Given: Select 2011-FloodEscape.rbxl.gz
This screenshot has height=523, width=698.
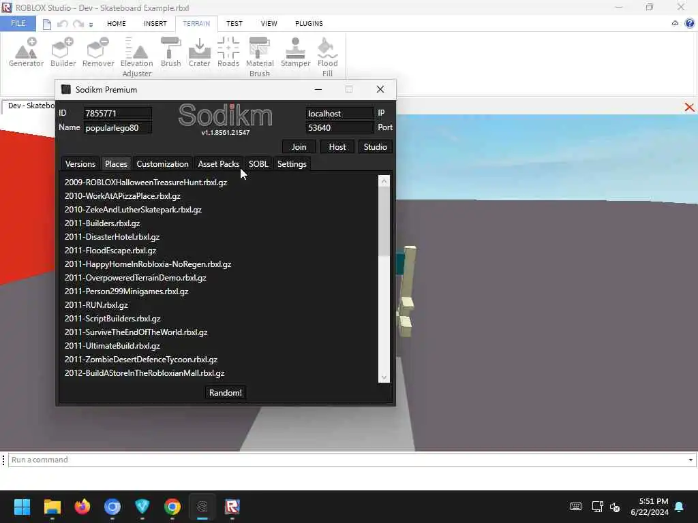Looking at the screenshot, I should 110,251.
